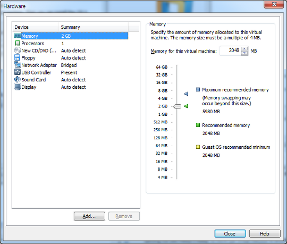
Task: Click the Close button
Action: click(x=230, y=233)
